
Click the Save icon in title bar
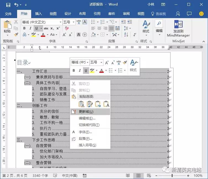pyautogui.click(x=8, y=5)
